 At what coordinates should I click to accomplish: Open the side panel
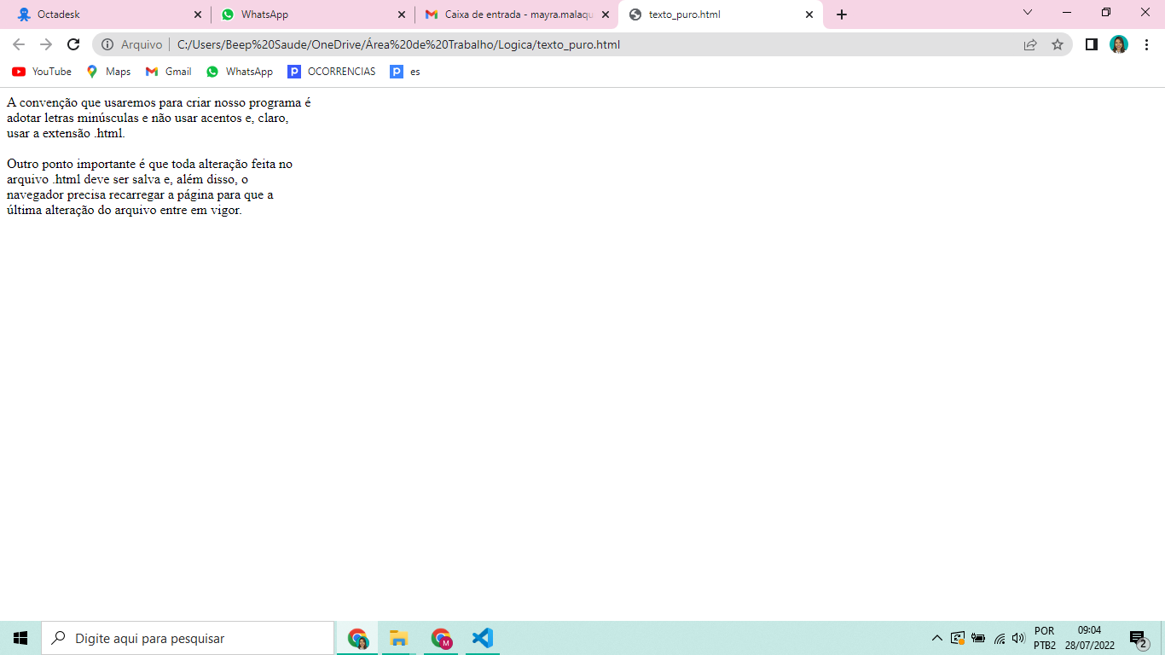[1091, 44]
